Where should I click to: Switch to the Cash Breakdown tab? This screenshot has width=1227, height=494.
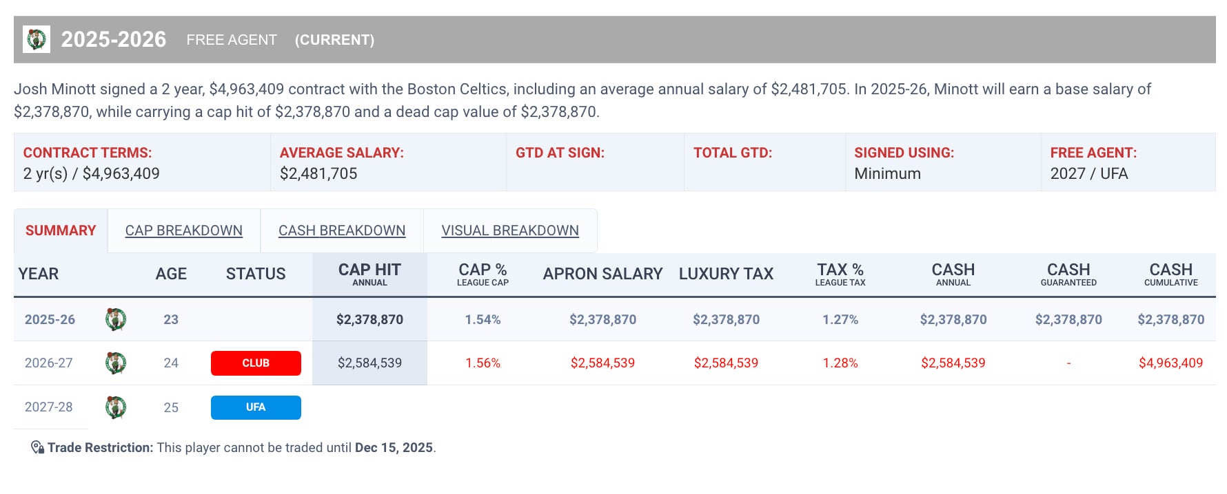(341, 230)
